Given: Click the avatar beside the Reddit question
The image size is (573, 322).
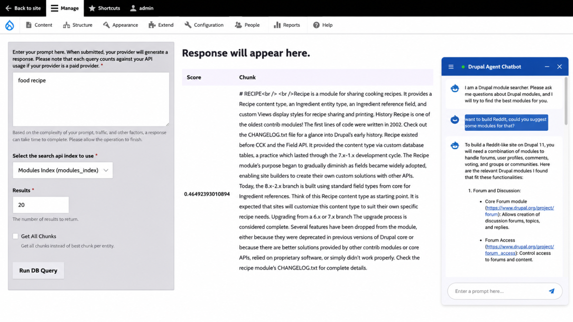Looking at the screenshot, I should [x=455, y=120].
